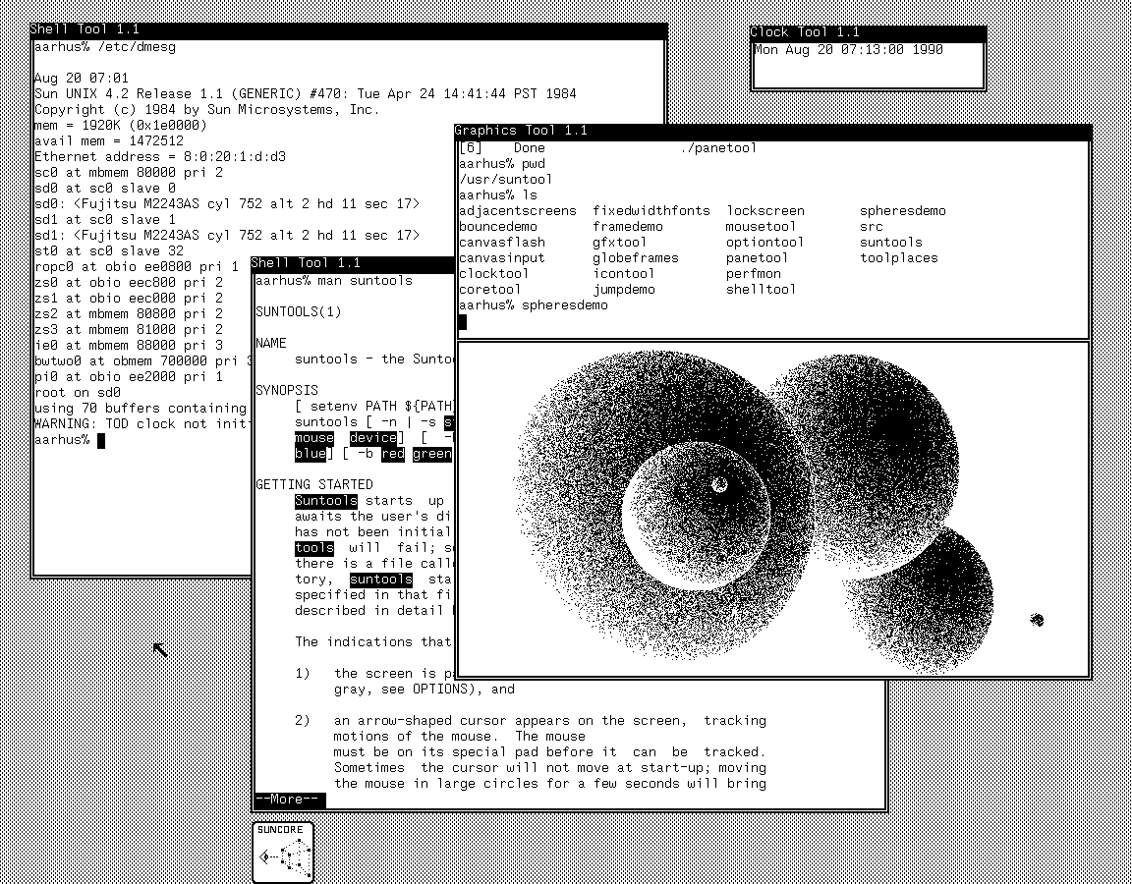This screenshot has height=884, width=1132.
Task: Click the block cursor in Graphics Tool terminal
Action: coord(463,322)
